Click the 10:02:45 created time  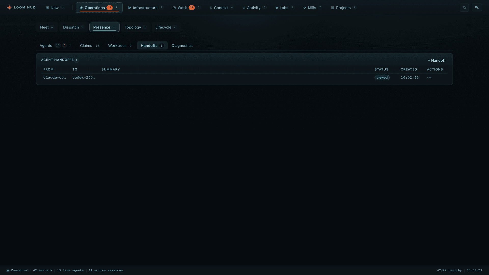coord(410,78)
